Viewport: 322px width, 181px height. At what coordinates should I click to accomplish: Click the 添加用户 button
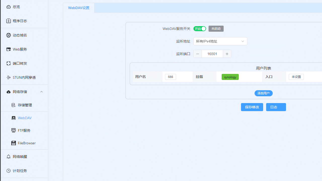[263, 93]
